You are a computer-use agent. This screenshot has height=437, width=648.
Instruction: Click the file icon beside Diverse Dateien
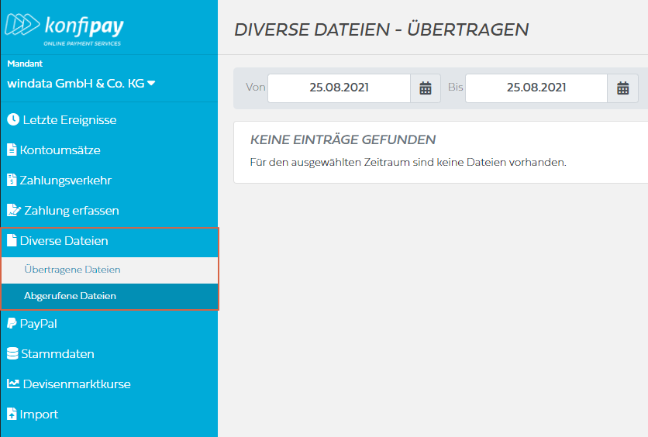pyautogui.click(x=12, y=241)
